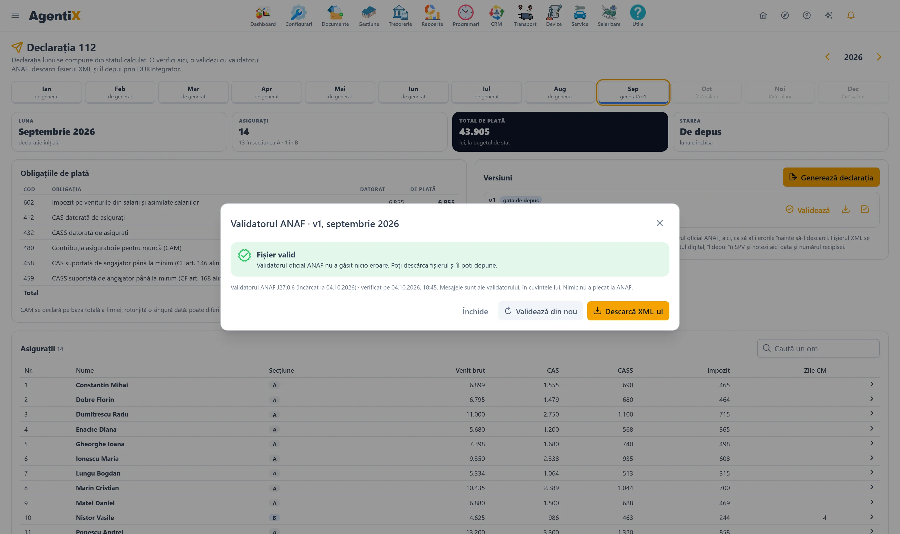Download version v1 file icon

pyautogui.click(x=846, y=209)
